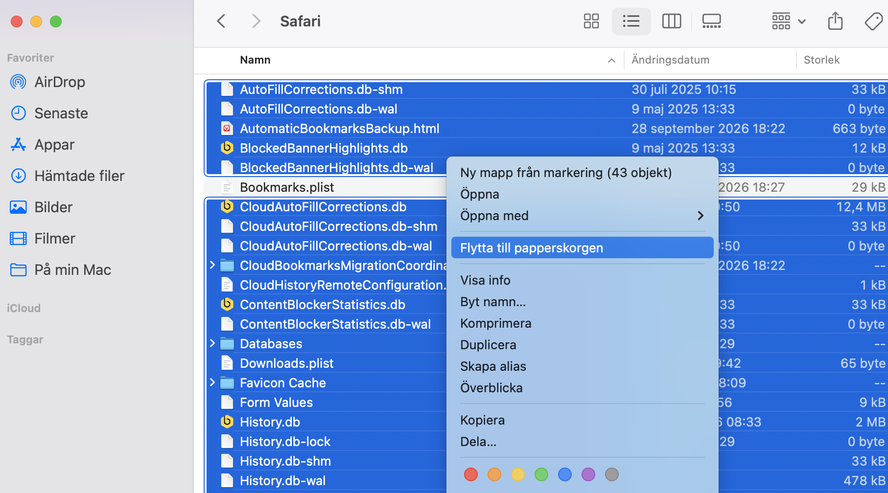Switch to icon grid view
The image size is (888, 493).
[591, 21]
